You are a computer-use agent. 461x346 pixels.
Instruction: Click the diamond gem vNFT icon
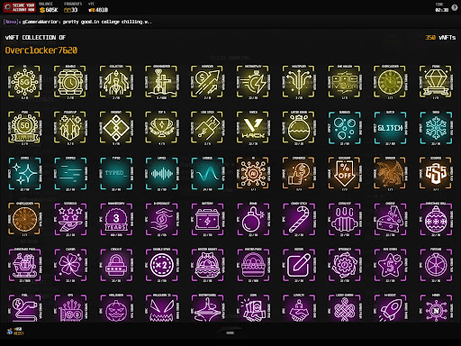click(436, 82)
